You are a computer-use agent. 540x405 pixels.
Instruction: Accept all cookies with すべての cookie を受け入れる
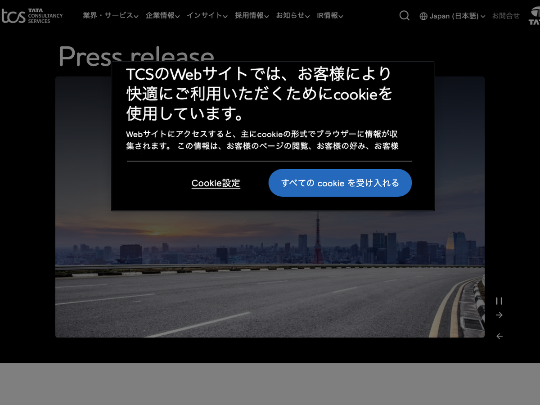click(340, 183)
